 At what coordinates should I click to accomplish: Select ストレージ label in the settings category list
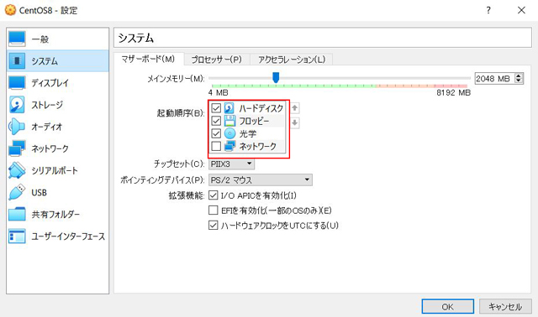[47, 105]
